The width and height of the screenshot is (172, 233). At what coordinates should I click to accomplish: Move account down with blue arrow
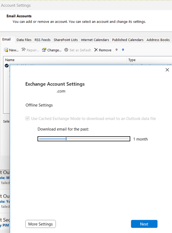coord(123,50)
